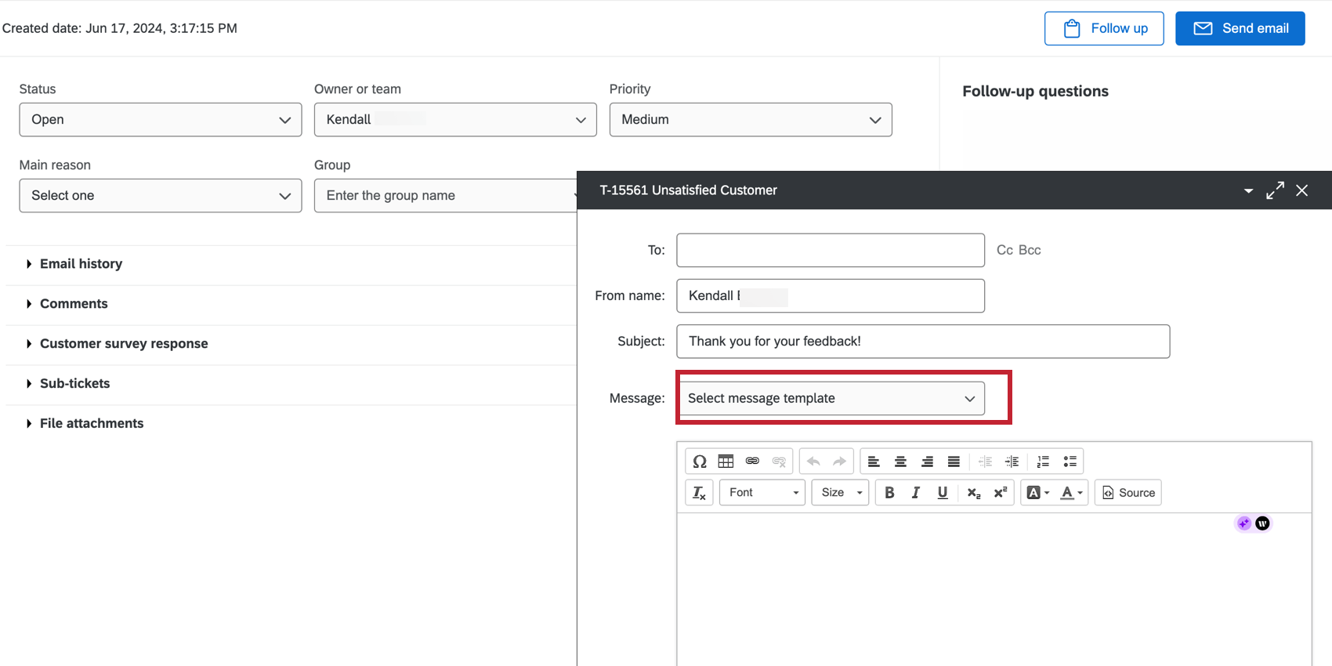Viewport: 1332px width, 666px height.
Task: Click the Send email button
Action: click(x=1240, y=29)
